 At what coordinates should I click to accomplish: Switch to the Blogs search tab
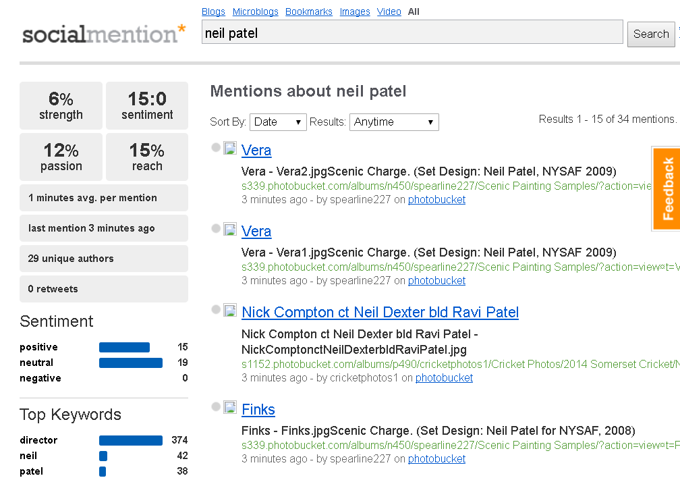click(x=213, y=11)
